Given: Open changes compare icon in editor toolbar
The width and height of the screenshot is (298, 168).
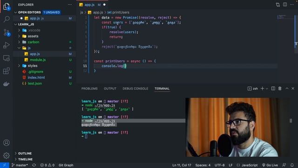Looking at the screenshot, I should click(278, 5).
